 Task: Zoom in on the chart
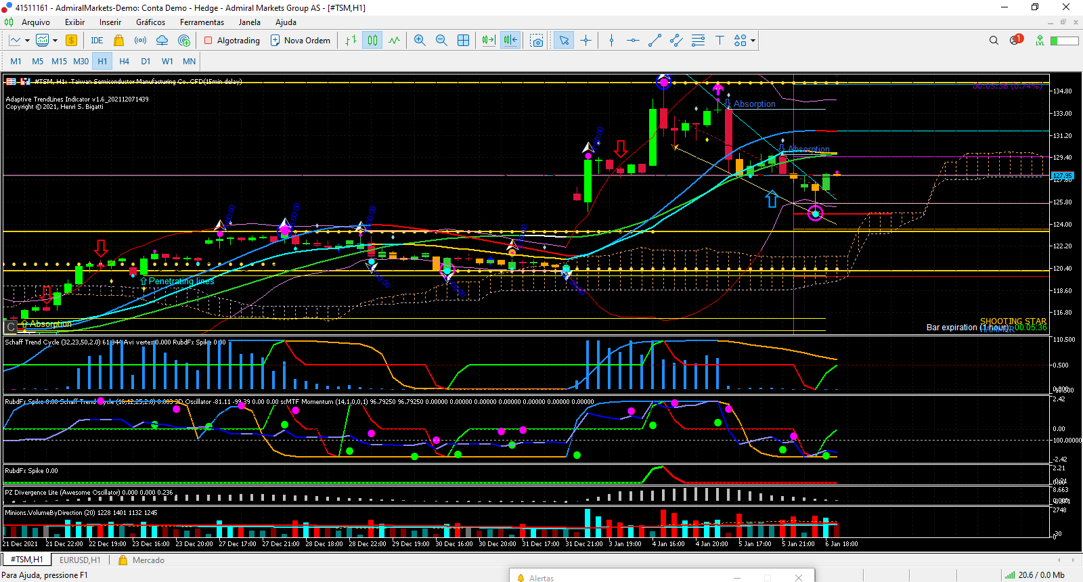420,41
